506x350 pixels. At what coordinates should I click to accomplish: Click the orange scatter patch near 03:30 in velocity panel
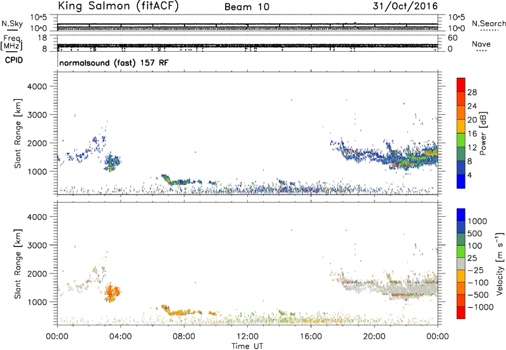112,293
